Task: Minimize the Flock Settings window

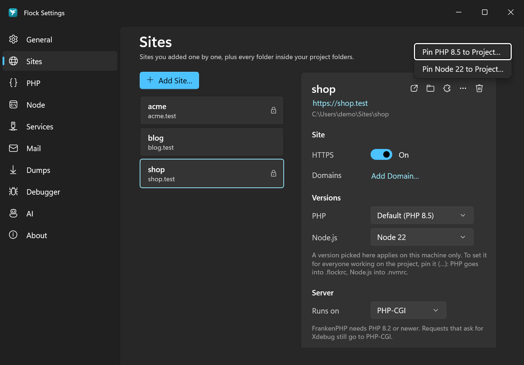Action: pos(458,12)
